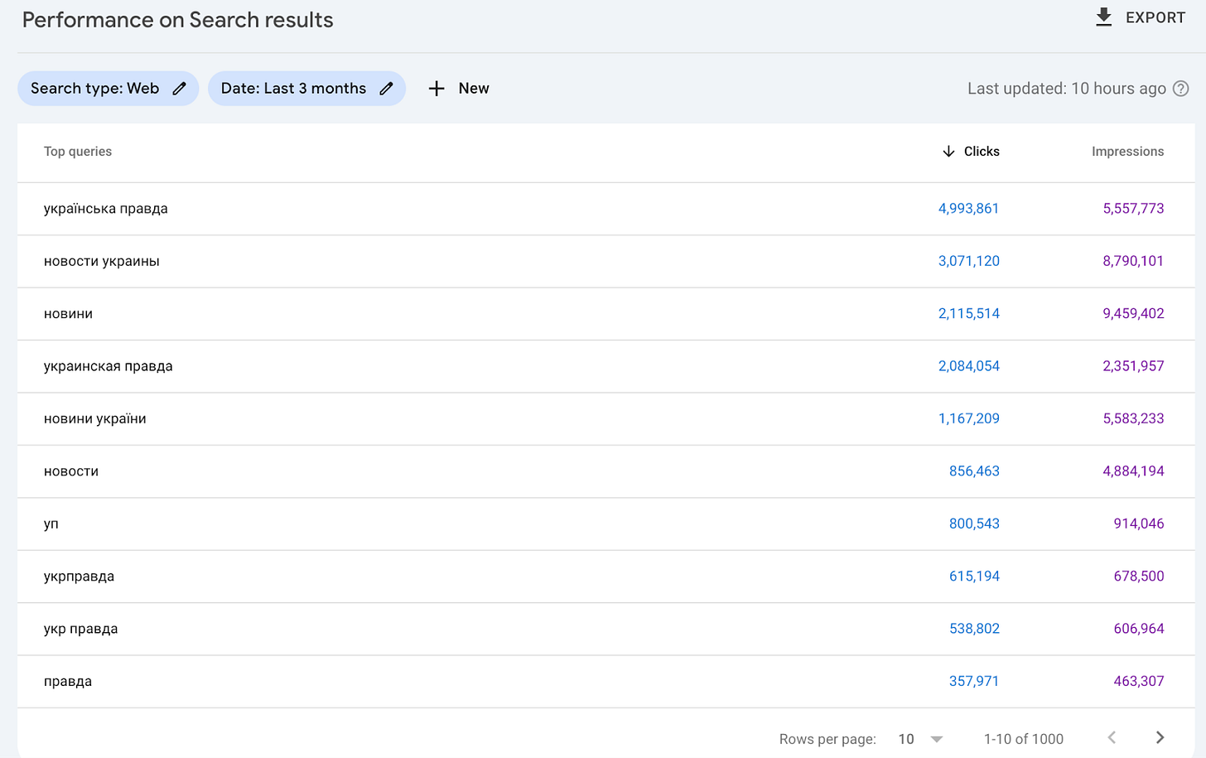Select the query новости row
Image resolution: width=1206 pixels, height=758 pixels.
tap(605, 471)
